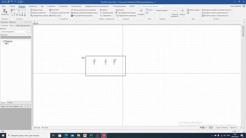Open Microsoft Edge from the taskbar

click(x=66, y=135)
